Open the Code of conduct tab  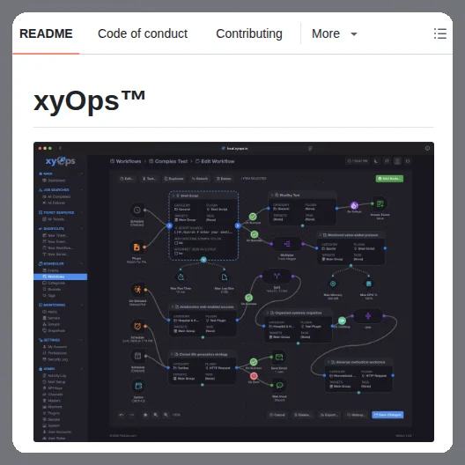click(143, 33)
